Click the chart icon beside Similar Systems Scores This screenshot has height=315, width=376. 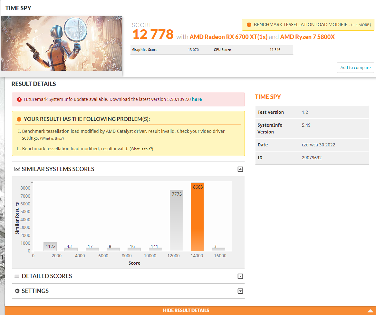pyautogui.click(x=17, y=169)
